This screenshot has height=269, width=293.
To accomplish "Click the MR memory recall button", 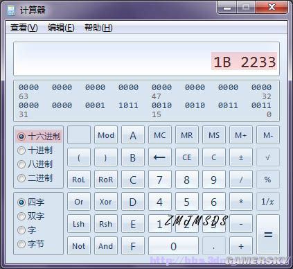I will pyautogui.click(x=187, y=135).
